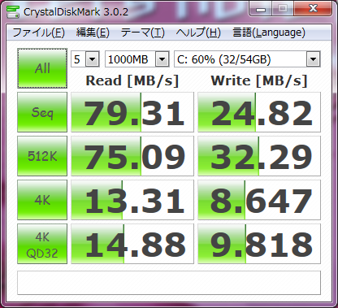The height and width of the screenshot is (308, 338).
Task: Click the 4K write result 8.647
Action: (259, 200)
